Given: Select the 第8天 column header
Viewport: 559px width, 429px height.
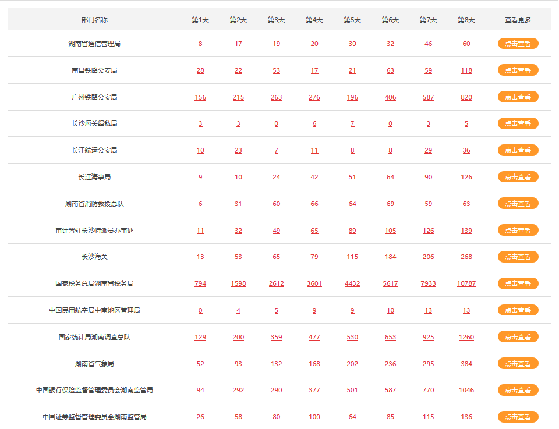Looking at the screenshot, I should [466, 20].
